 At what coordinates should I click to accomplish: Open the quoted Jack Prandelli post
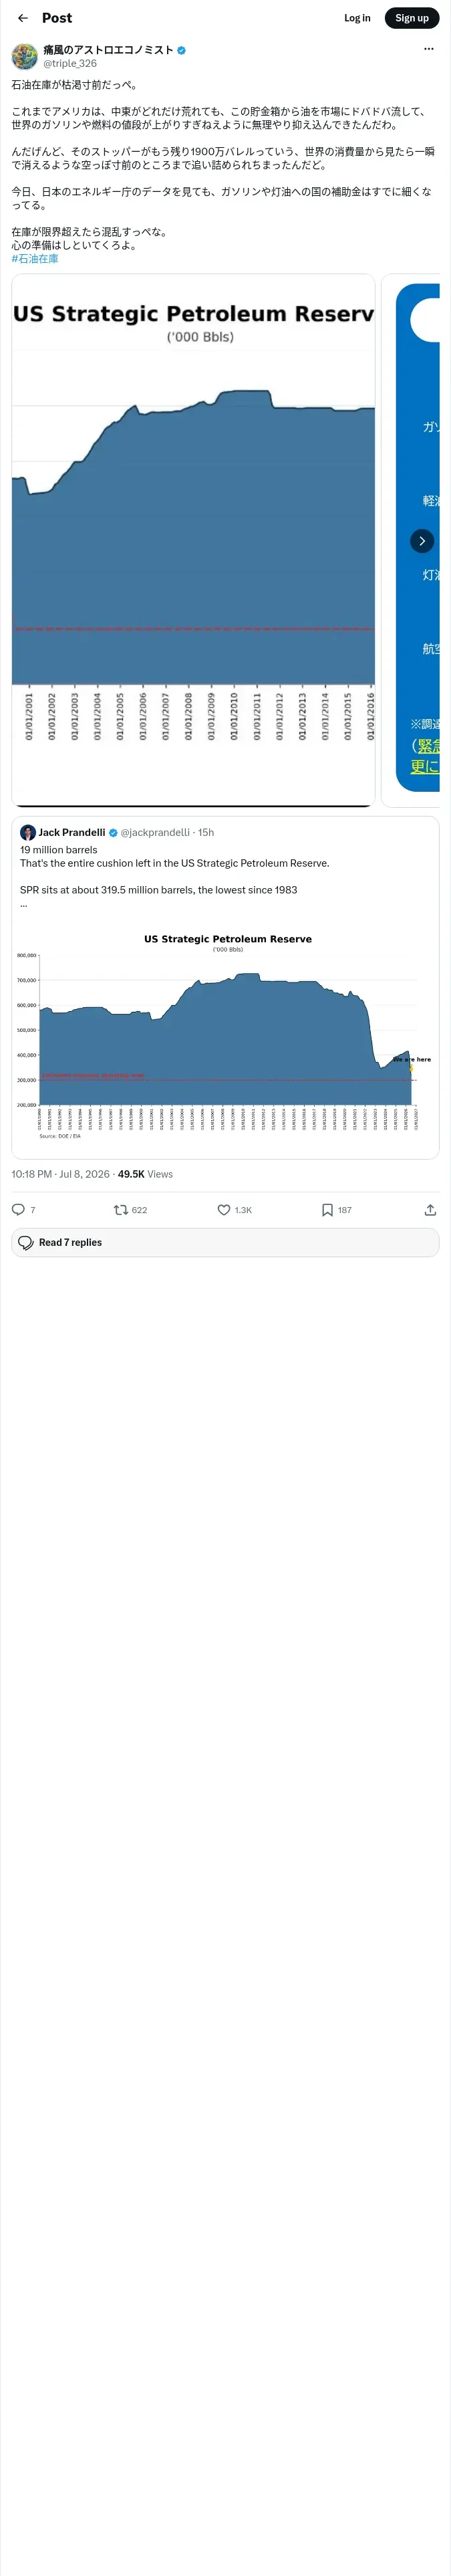tap(225, 988)
